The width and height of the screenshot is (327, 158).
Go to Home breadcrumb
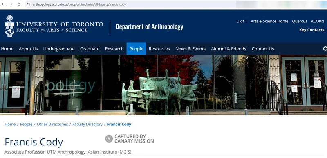[10, 124]
